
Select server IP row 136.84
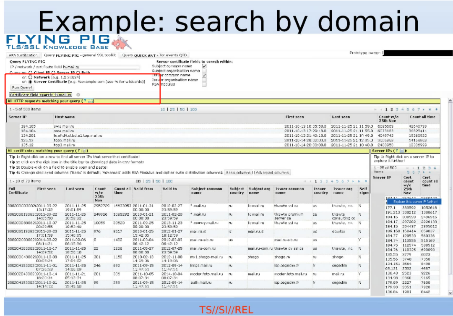pos(412,292)
